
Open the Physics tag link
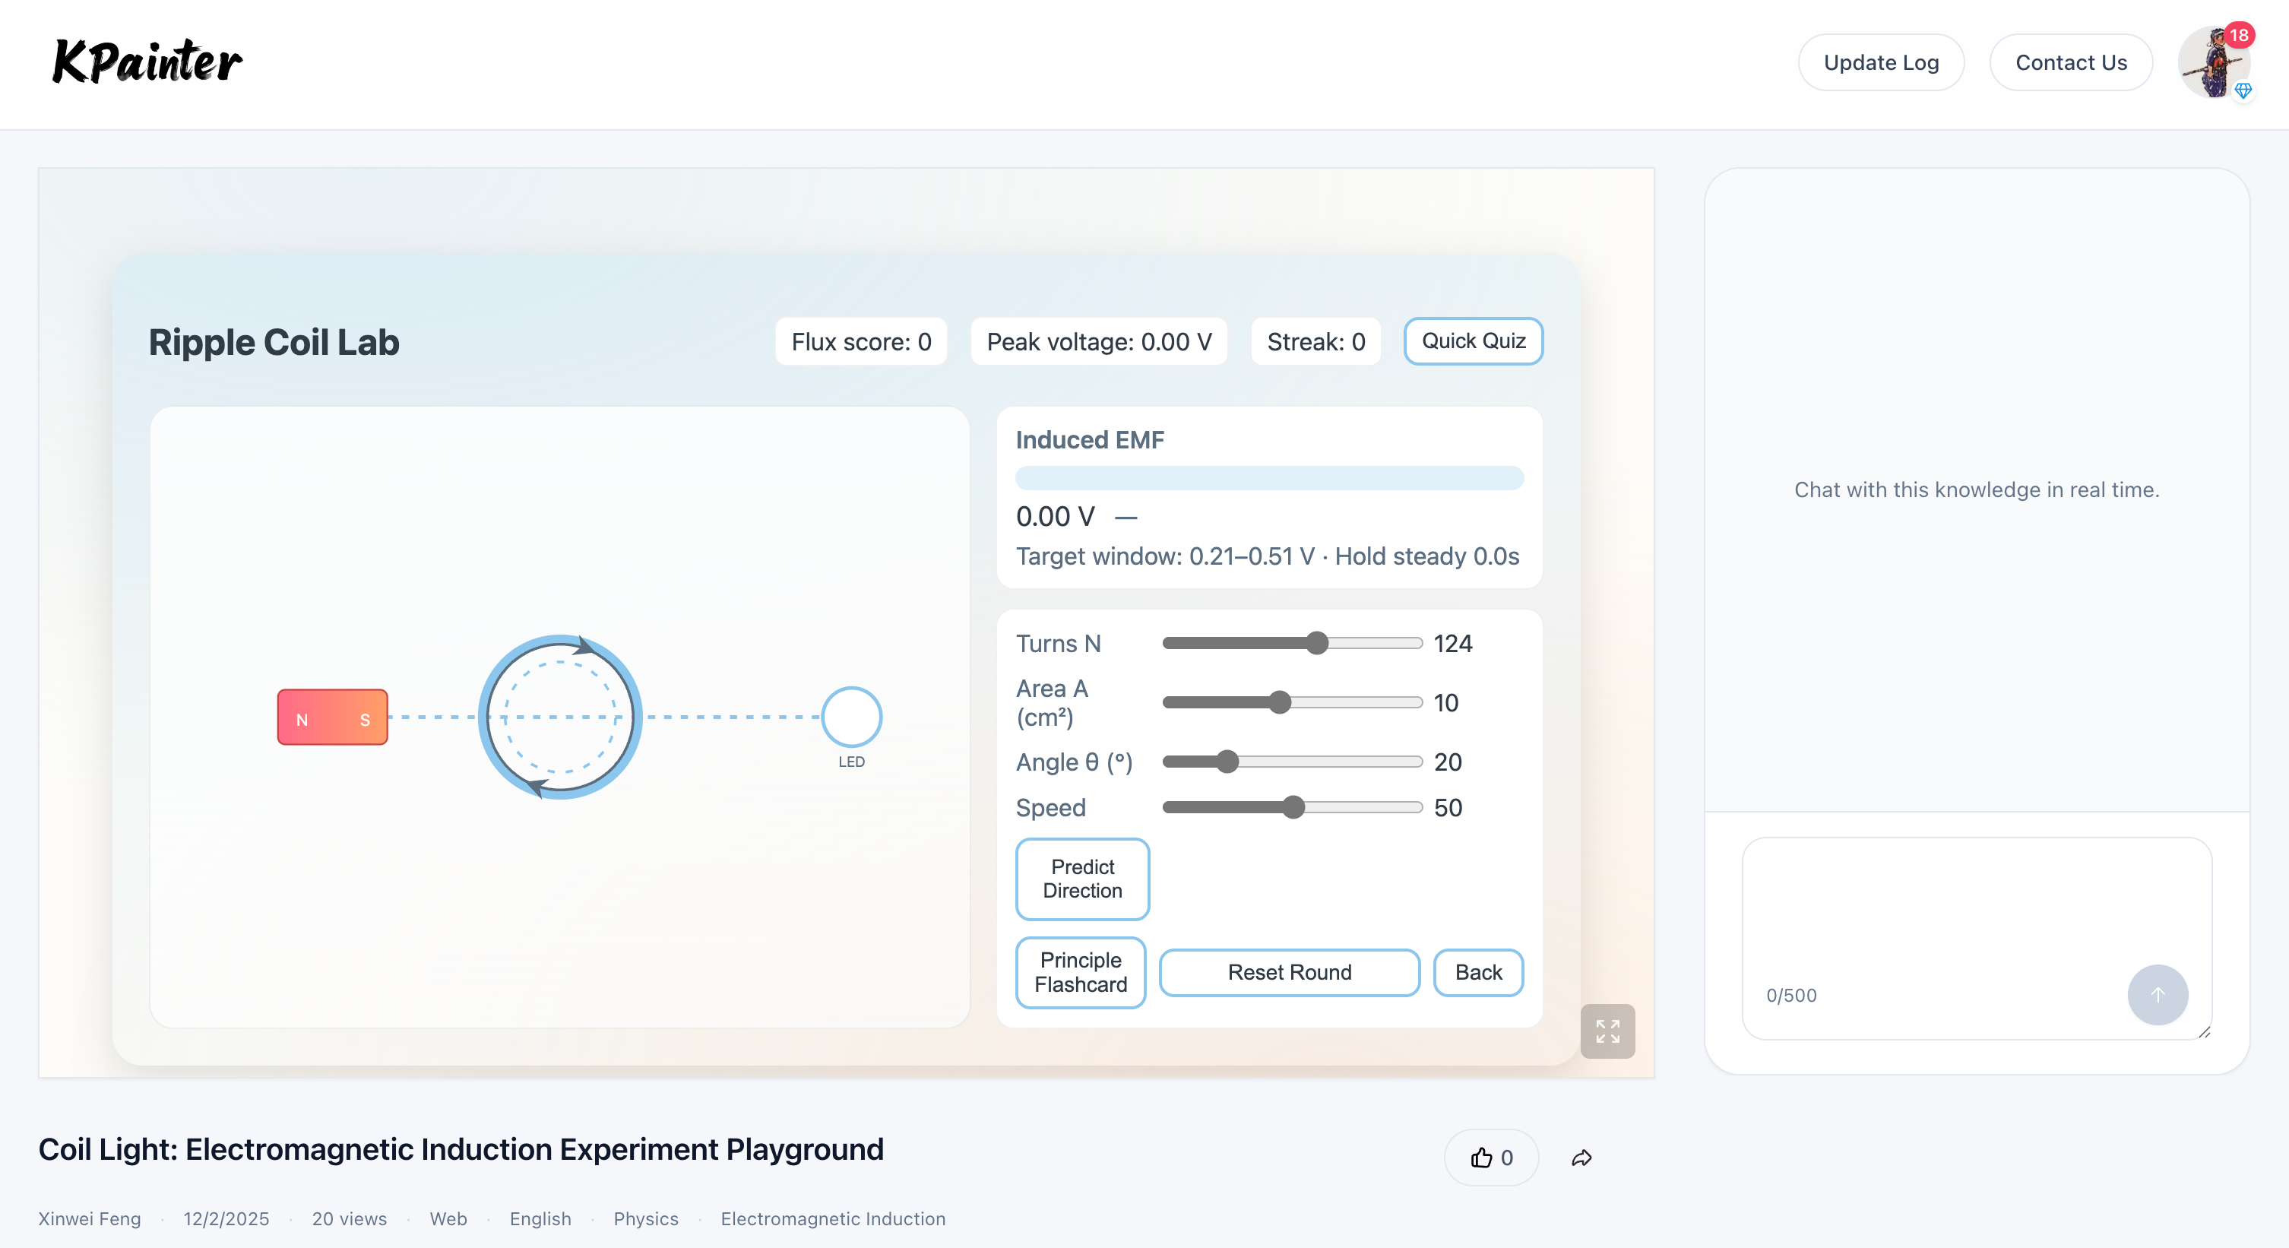(x=646, y=1218)
